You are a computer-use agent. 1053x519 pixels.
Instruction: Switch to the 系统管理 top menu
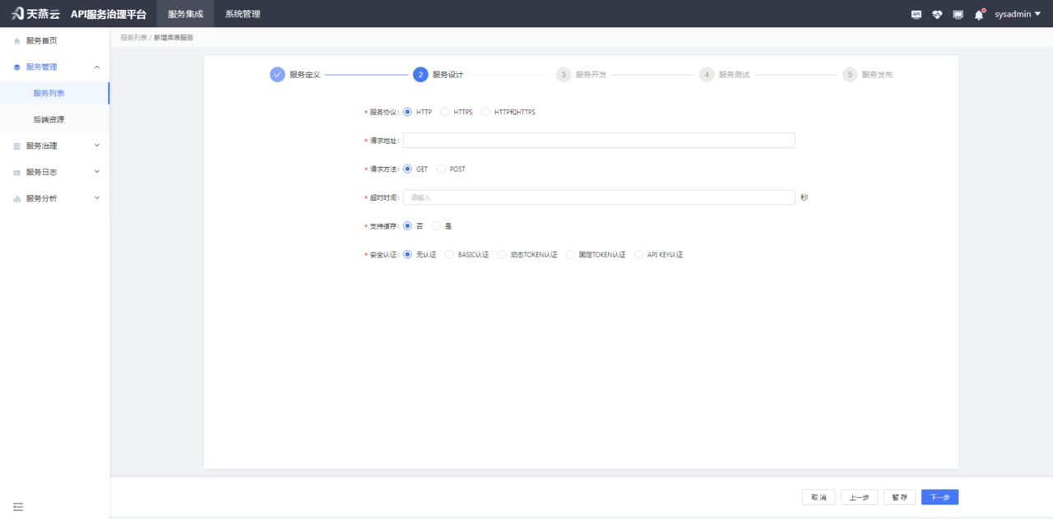[x=241, y=14]
